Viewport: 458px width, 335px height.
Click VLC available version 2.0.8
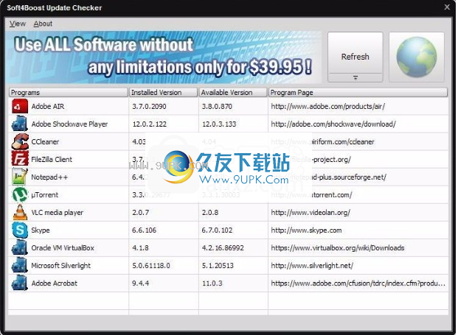(x=210, y=213)
